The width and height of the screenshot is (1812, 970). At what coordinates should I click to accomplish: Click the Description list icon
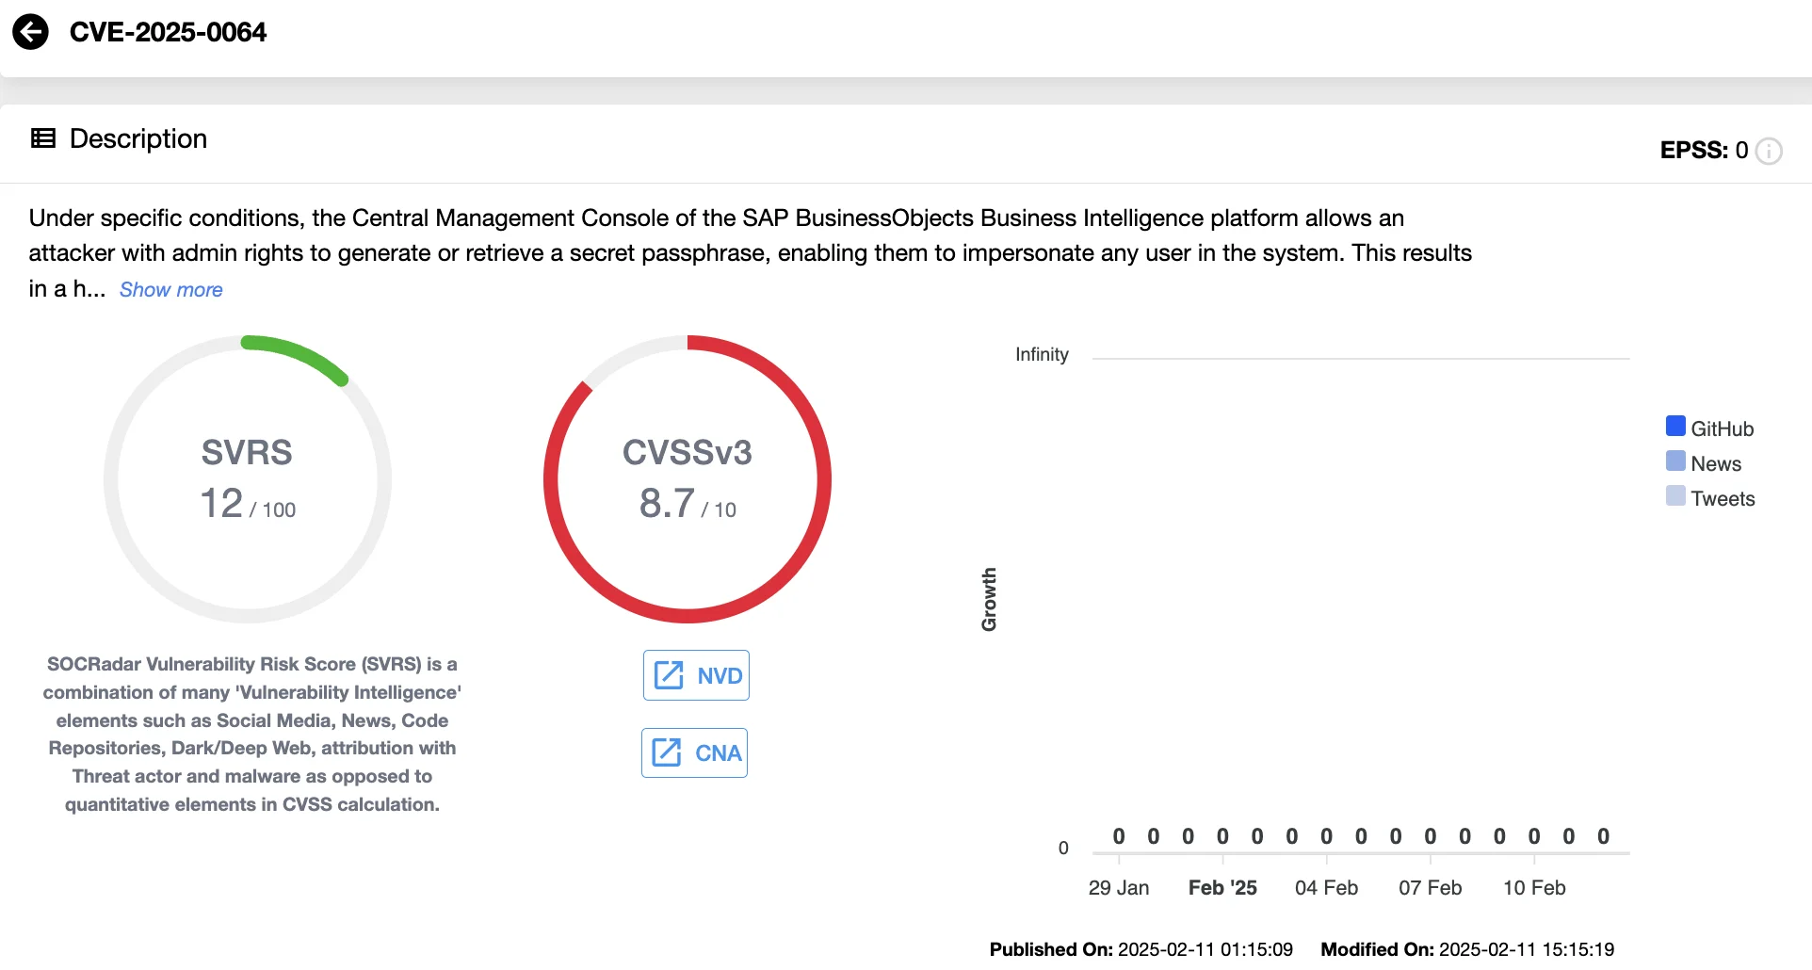click(43, 138)
